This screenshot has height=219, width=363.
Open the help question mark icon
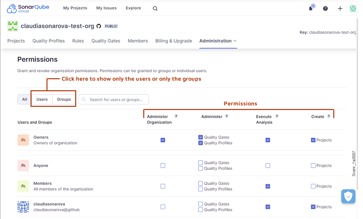pos(325,8)
